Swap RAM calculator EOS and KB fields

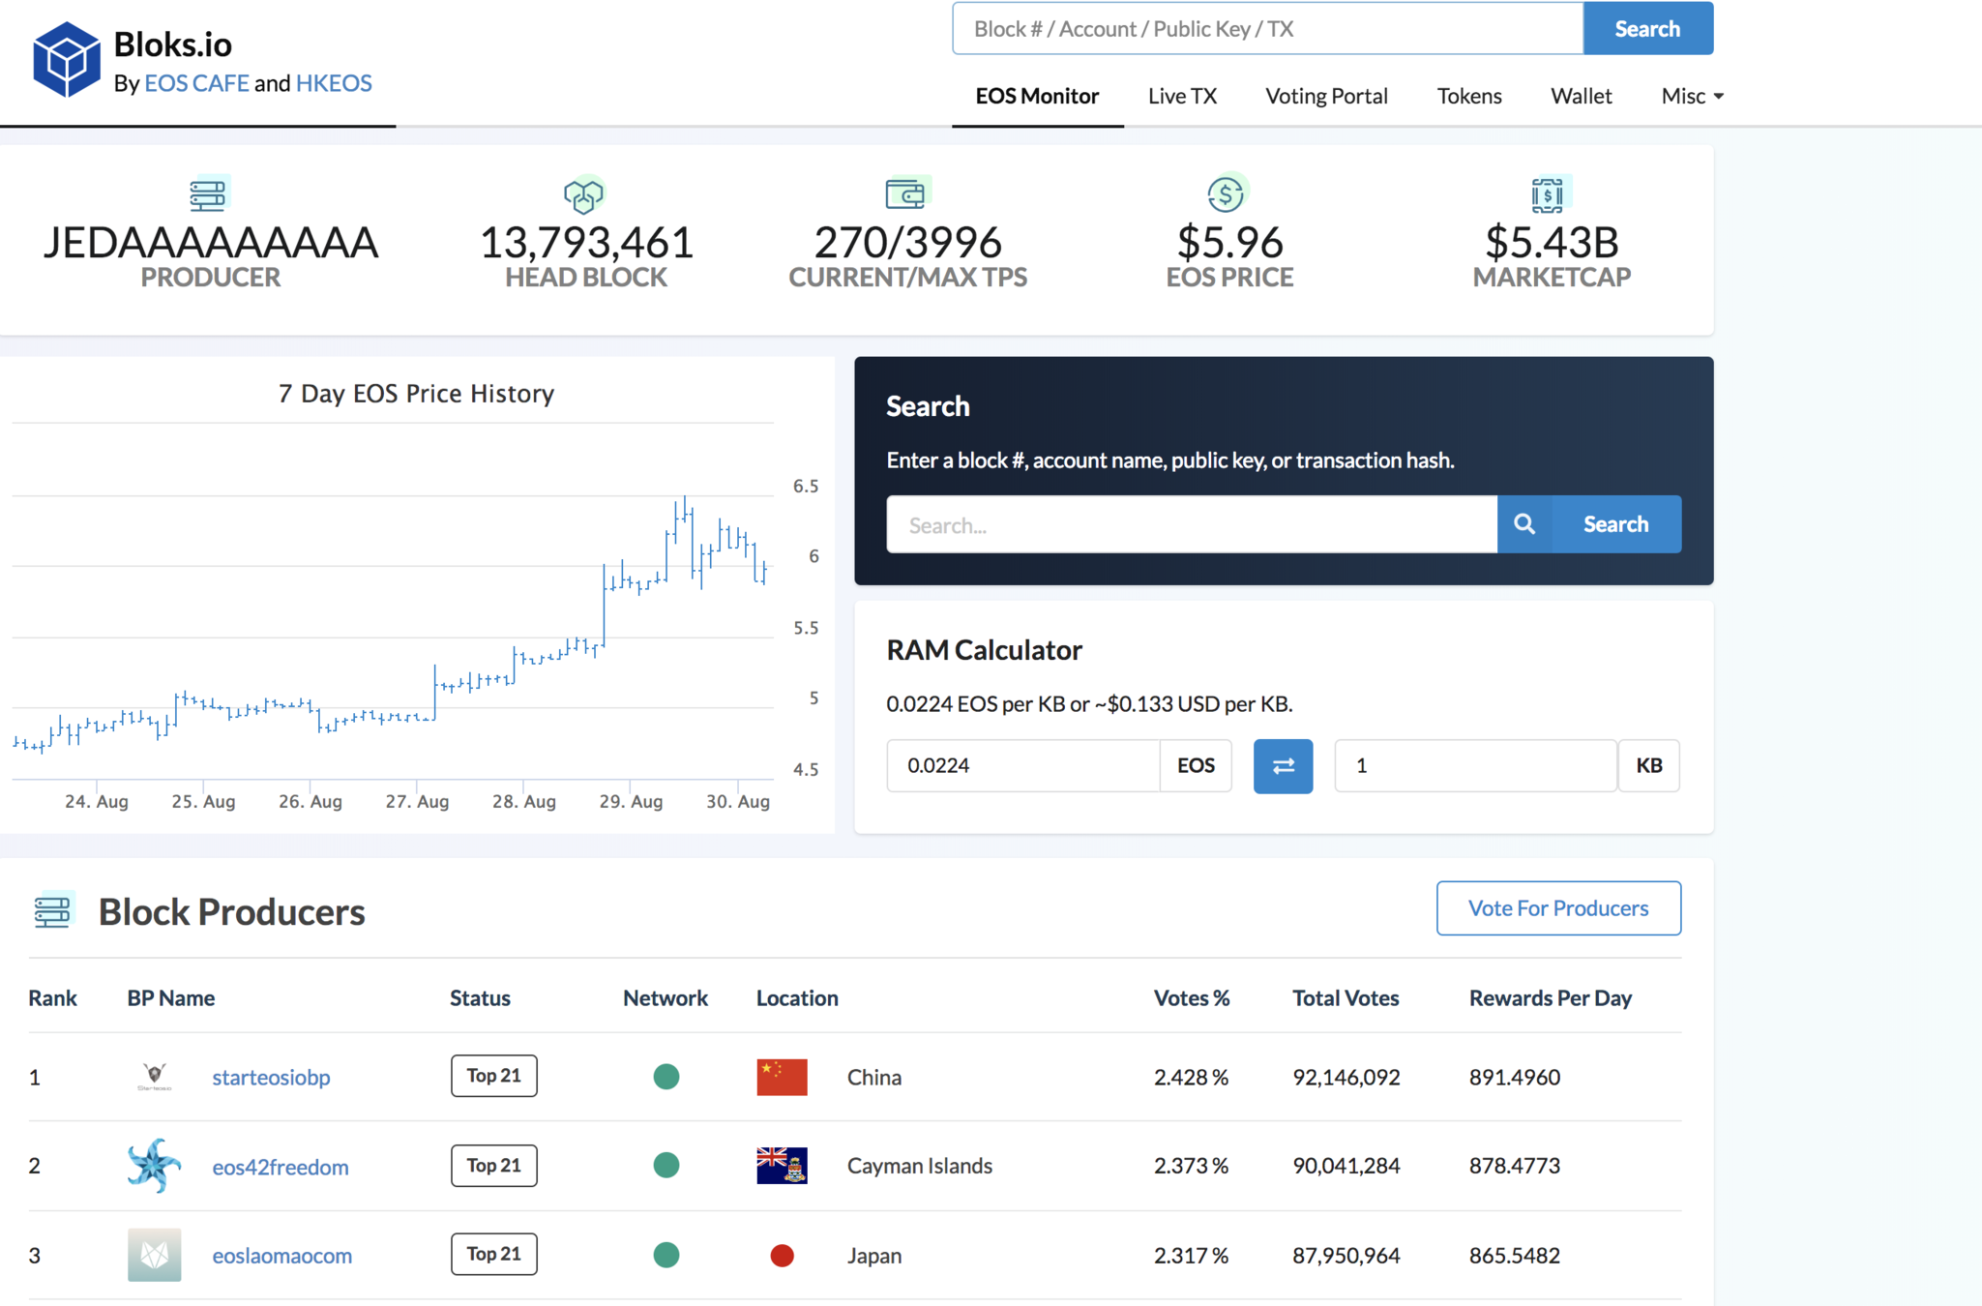(x=1283, y=766)
